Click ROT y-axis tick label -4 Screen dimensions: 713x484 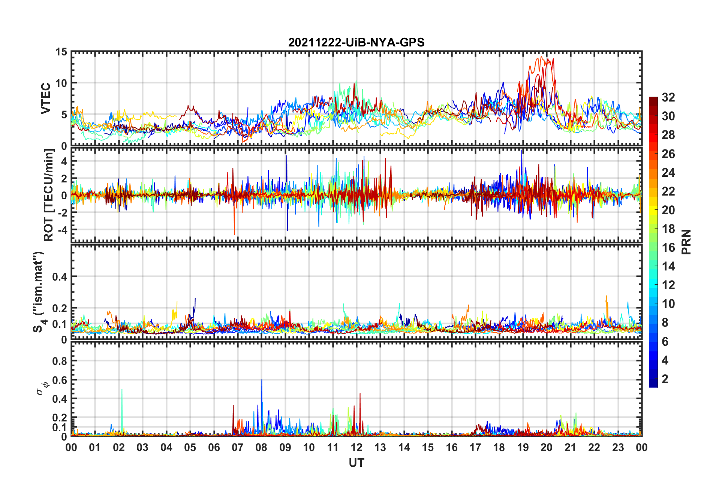(62, 229)
